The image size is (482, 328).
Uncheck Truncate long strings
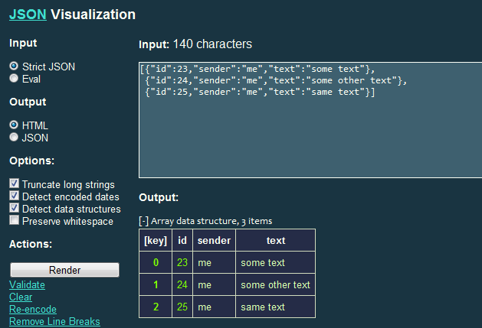pos(15,184)
